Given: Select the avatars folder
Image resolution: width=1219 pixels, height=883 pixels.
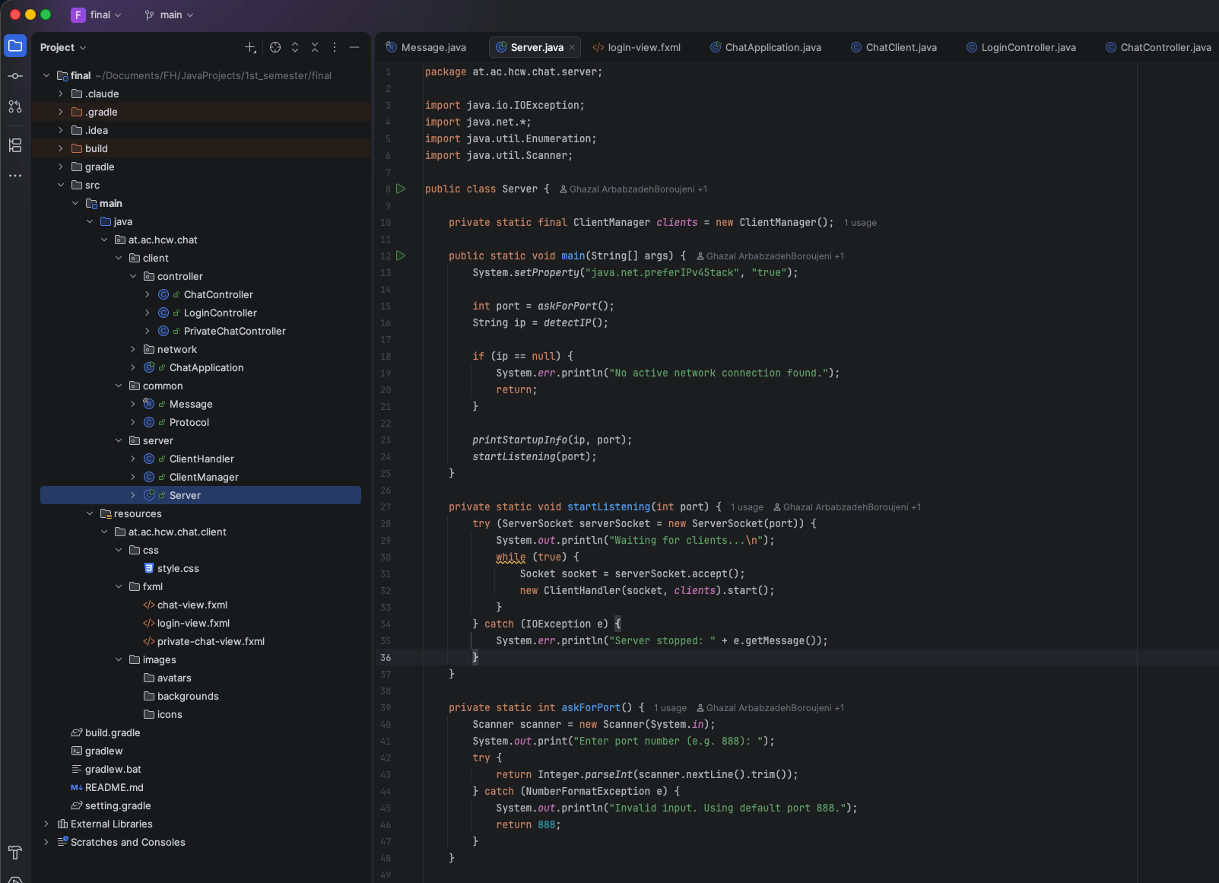Looking at the screenshot, I should tap(174, 678).
